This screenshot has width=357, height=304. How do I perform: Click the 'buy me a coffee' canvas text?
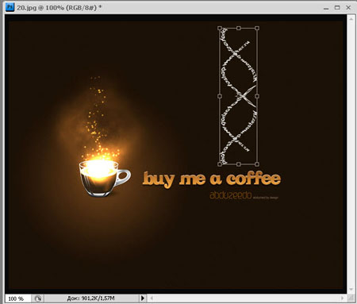tap(212, 179)
